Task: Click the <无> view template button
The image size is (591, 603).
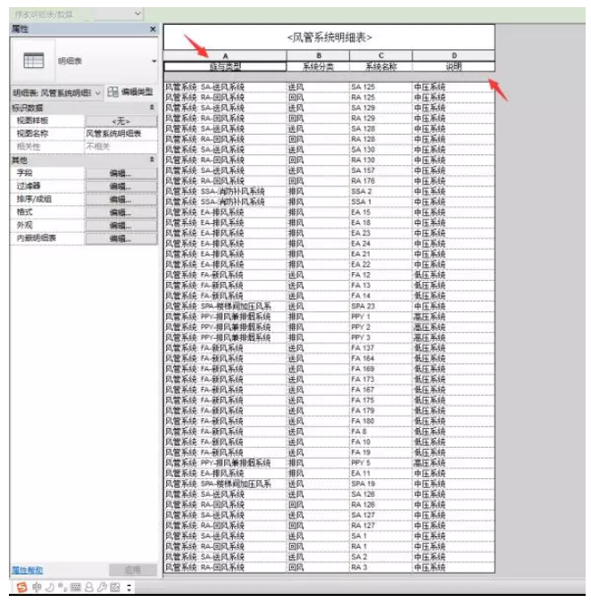Action: point(121,121)
